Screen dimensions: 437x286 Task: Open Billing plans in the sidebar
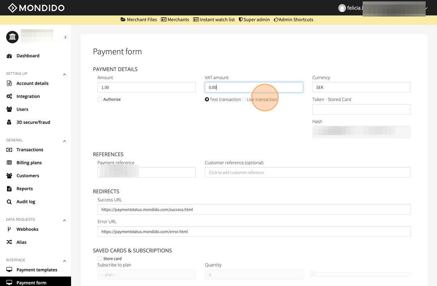[29, 163]
